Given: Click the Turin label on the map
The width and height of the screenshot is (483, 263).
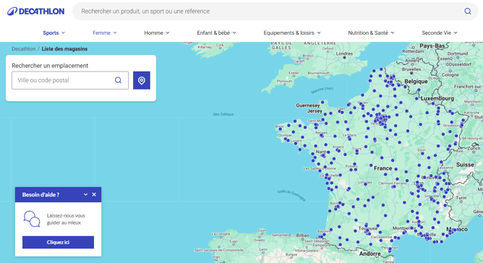Looking at the screenshot, I should point(461,198).
